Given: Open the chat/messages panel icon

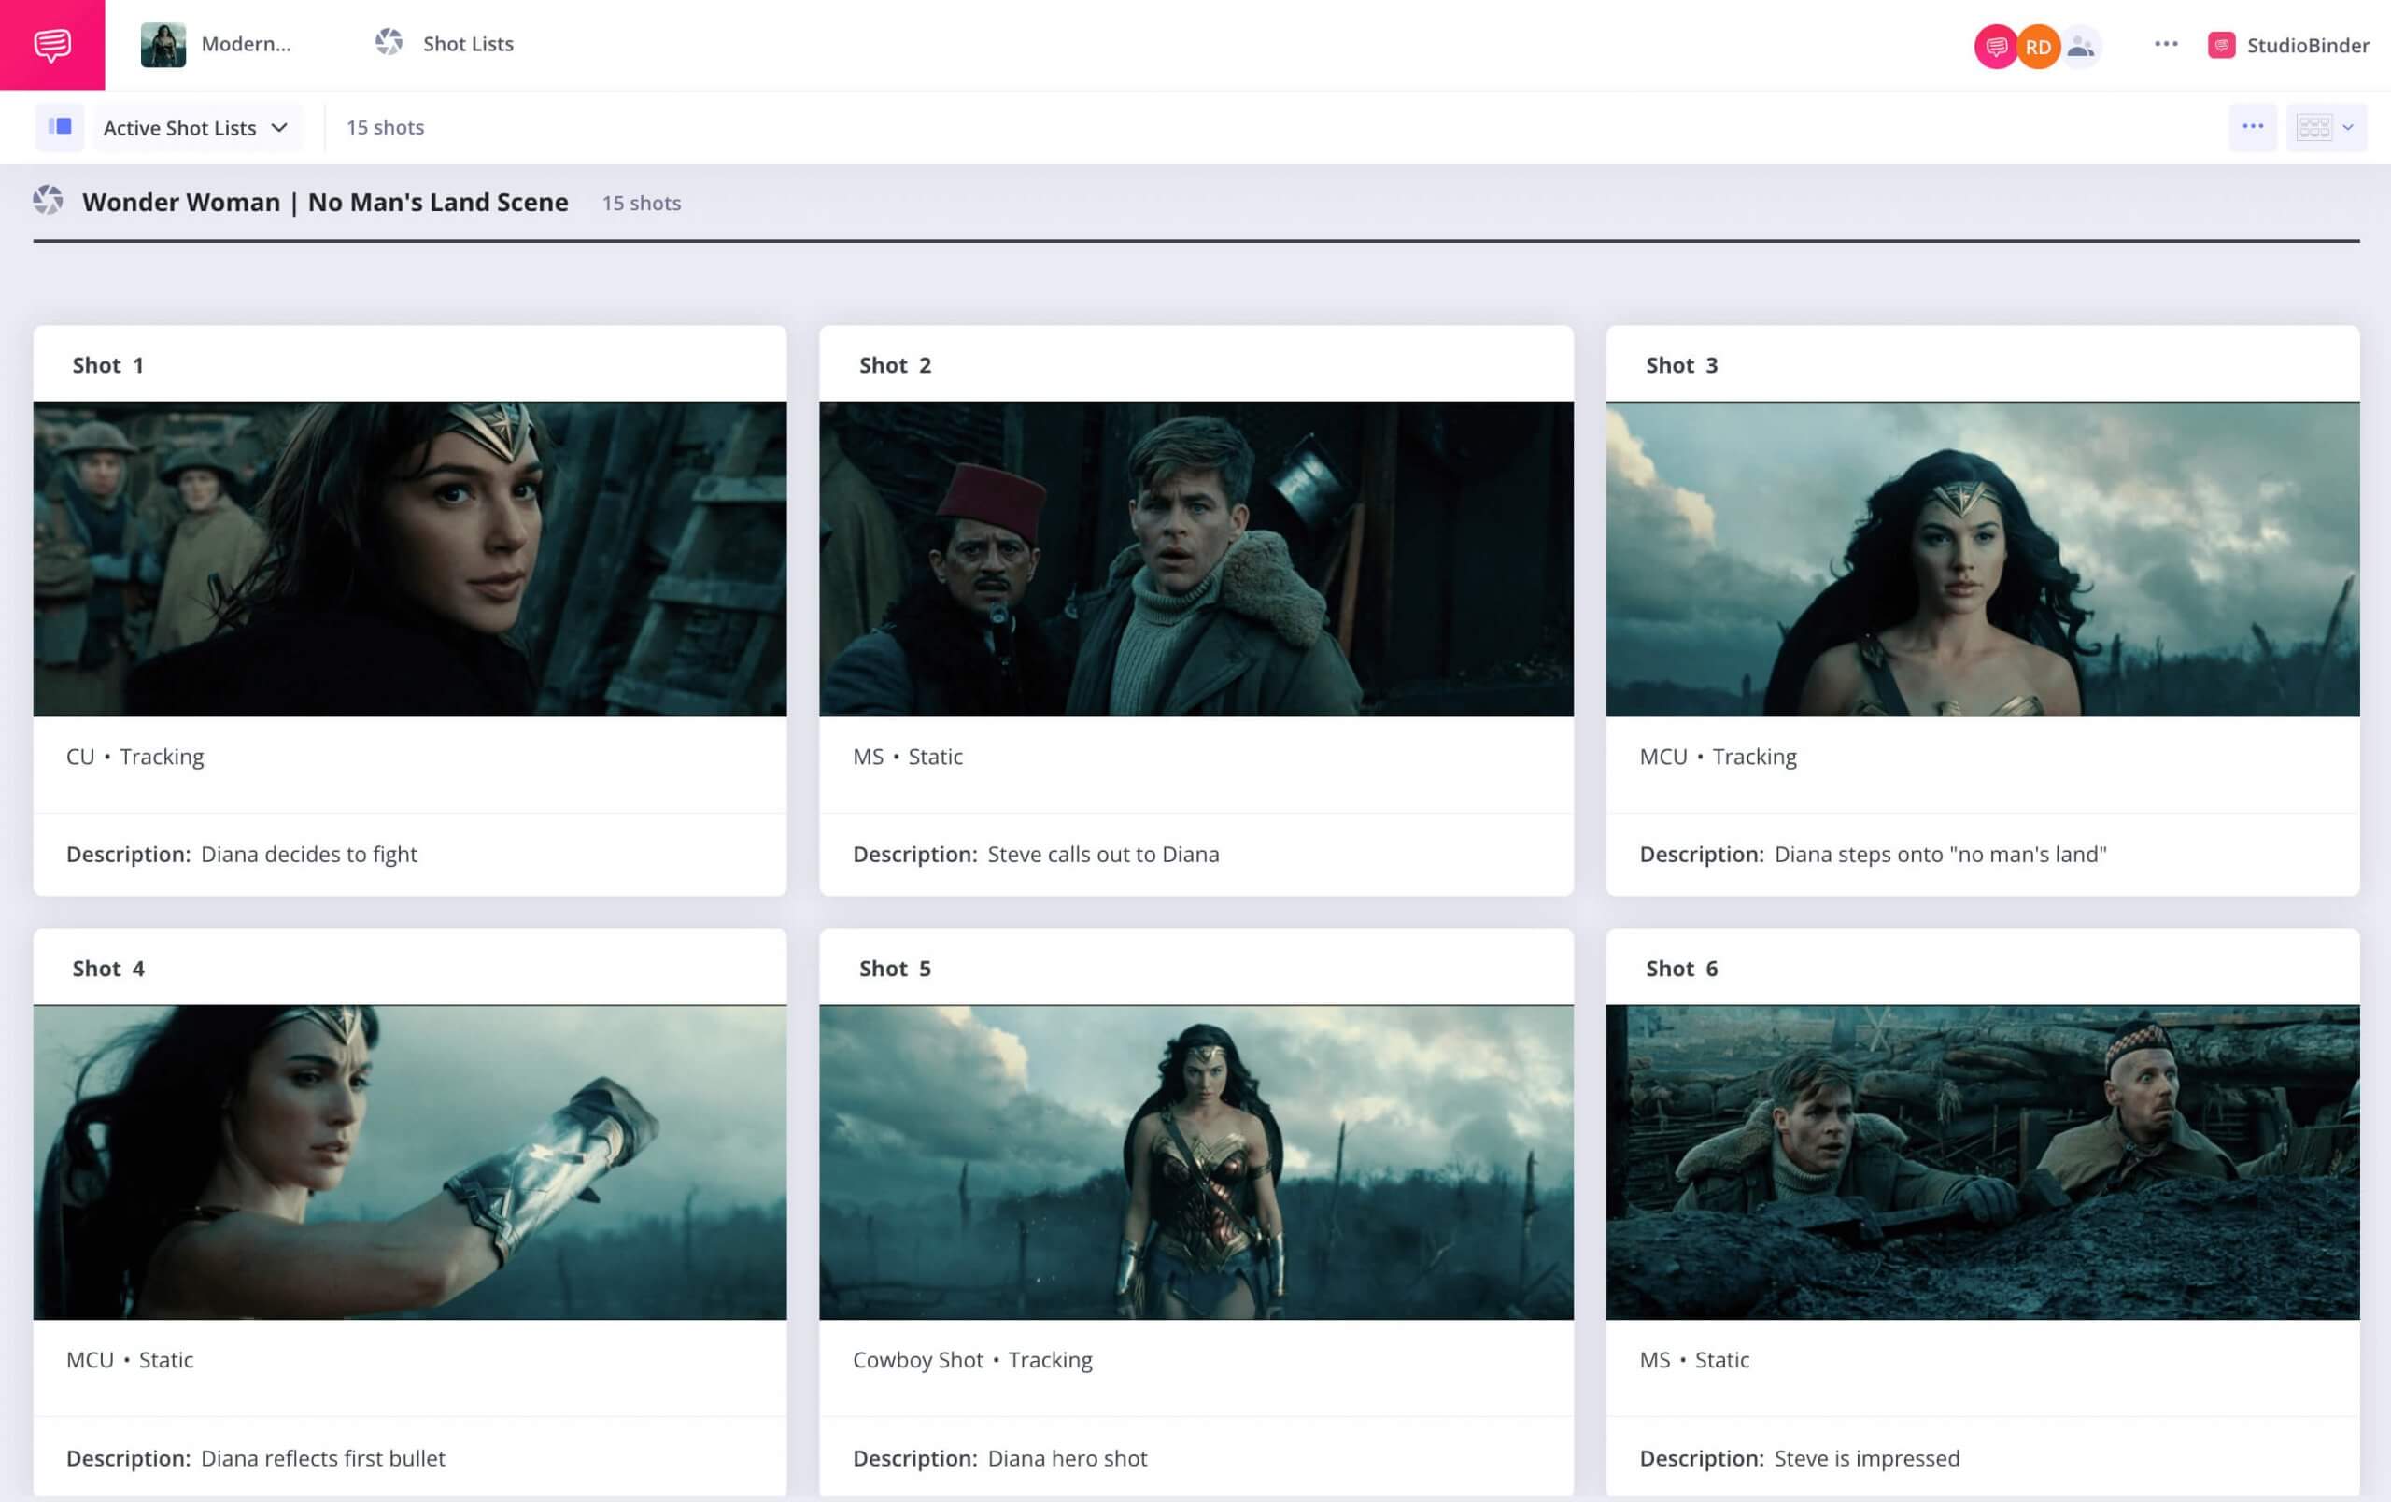Looking at the screenshot, I should point(50,43).
